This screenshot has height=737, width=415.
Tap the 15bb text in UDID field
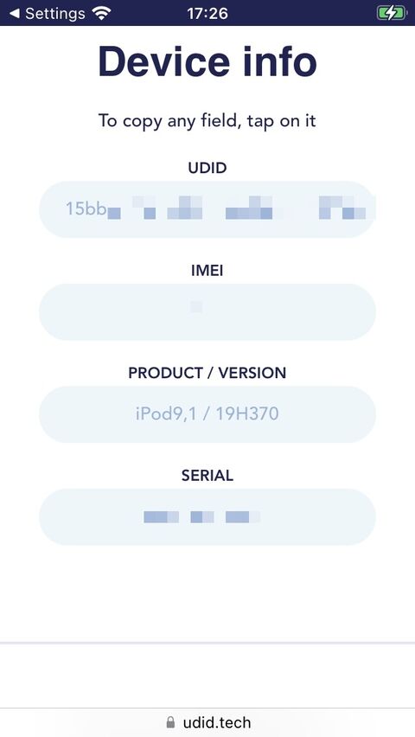click(86, 208)
